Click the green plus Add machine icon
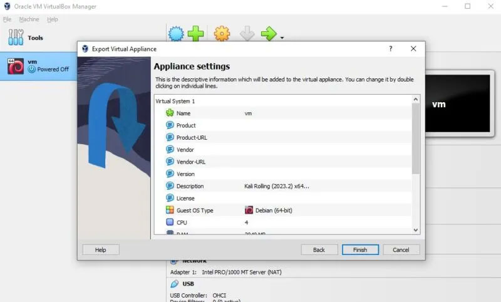Viewport: 501px width, 302px height. point(195,33)
